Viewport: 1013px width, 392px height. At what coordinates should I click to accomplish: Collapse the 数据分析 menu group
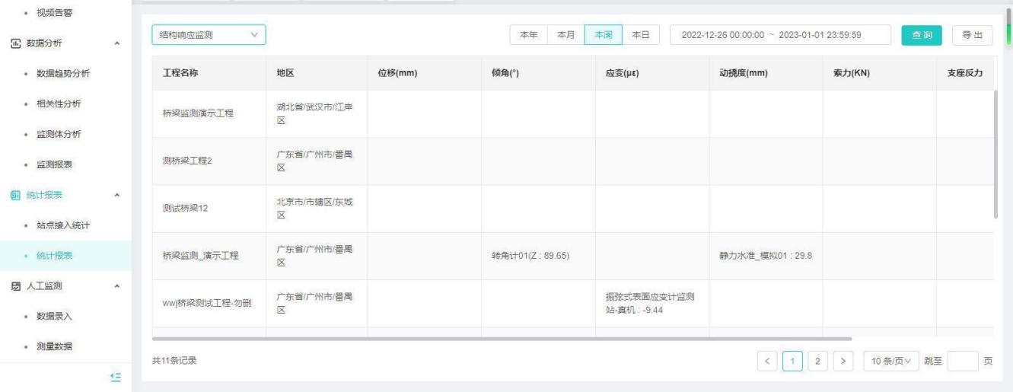116,43
